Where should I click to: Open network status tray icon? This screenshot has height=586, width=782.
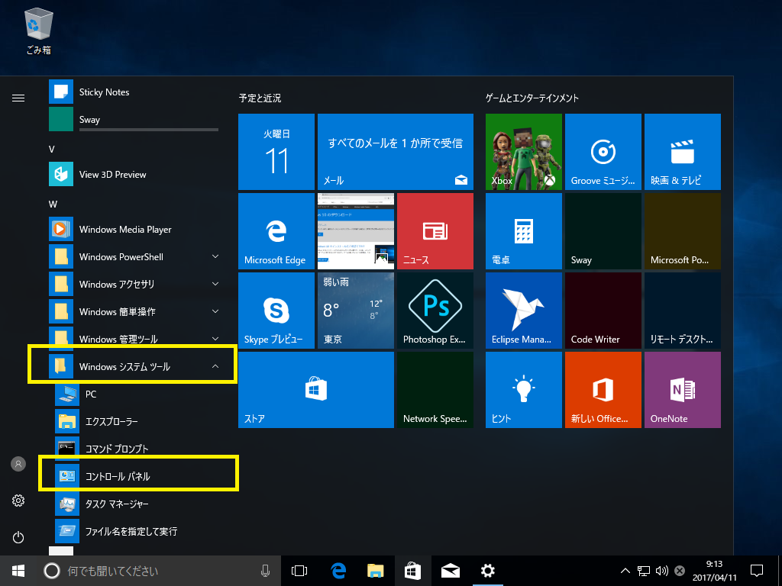(644, 571)
